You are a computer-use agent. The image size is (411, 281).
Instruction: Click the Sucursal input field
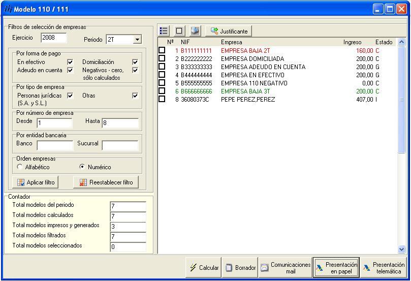pyautogui.click(x=120, y=145)
